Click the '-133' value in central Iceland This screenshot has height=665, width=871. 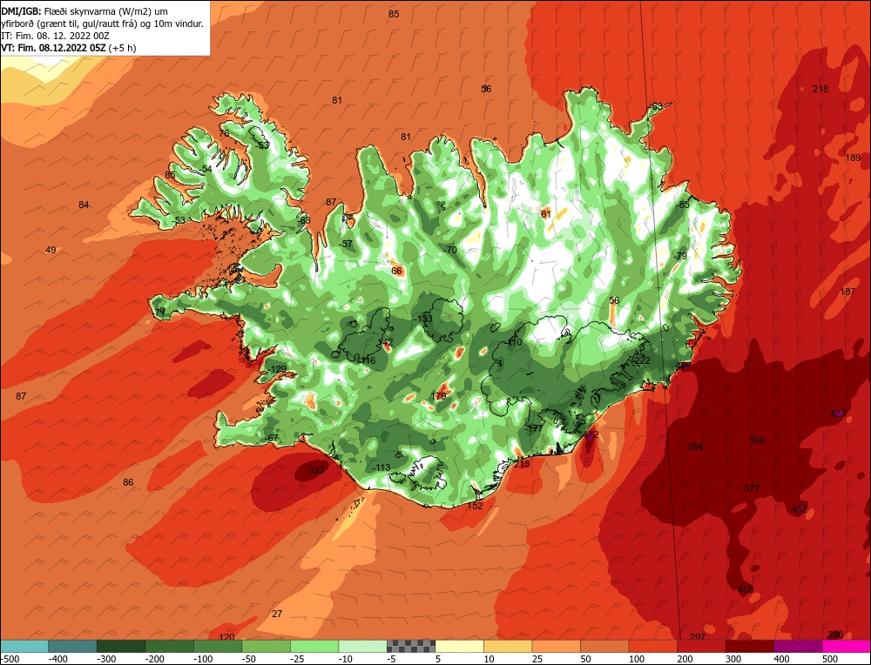click(x=422, y=319)
